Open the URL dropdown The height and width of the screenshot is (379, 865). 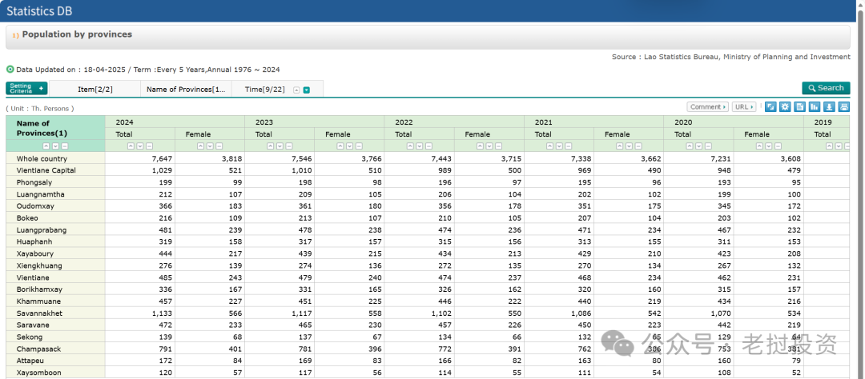coord(744,107)
